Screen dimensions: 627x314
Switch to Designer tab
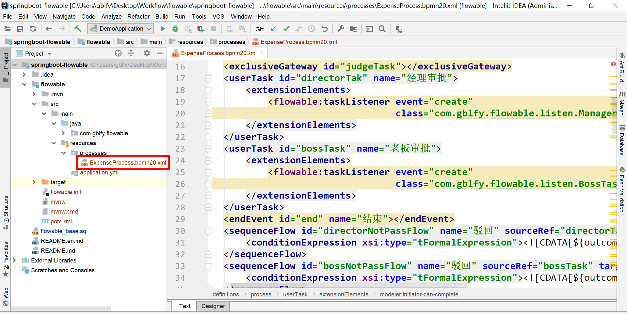tap(213, 306)
